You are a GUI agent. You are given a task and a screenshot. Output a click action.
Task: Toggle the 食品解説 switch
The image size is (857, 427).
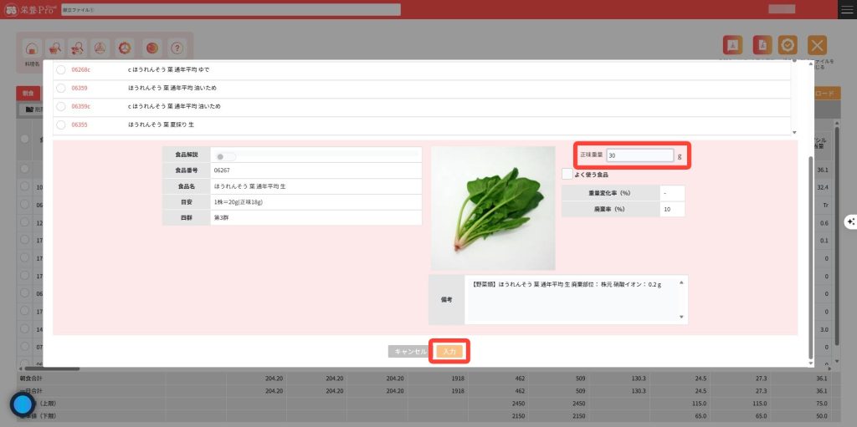coord(225,156)
